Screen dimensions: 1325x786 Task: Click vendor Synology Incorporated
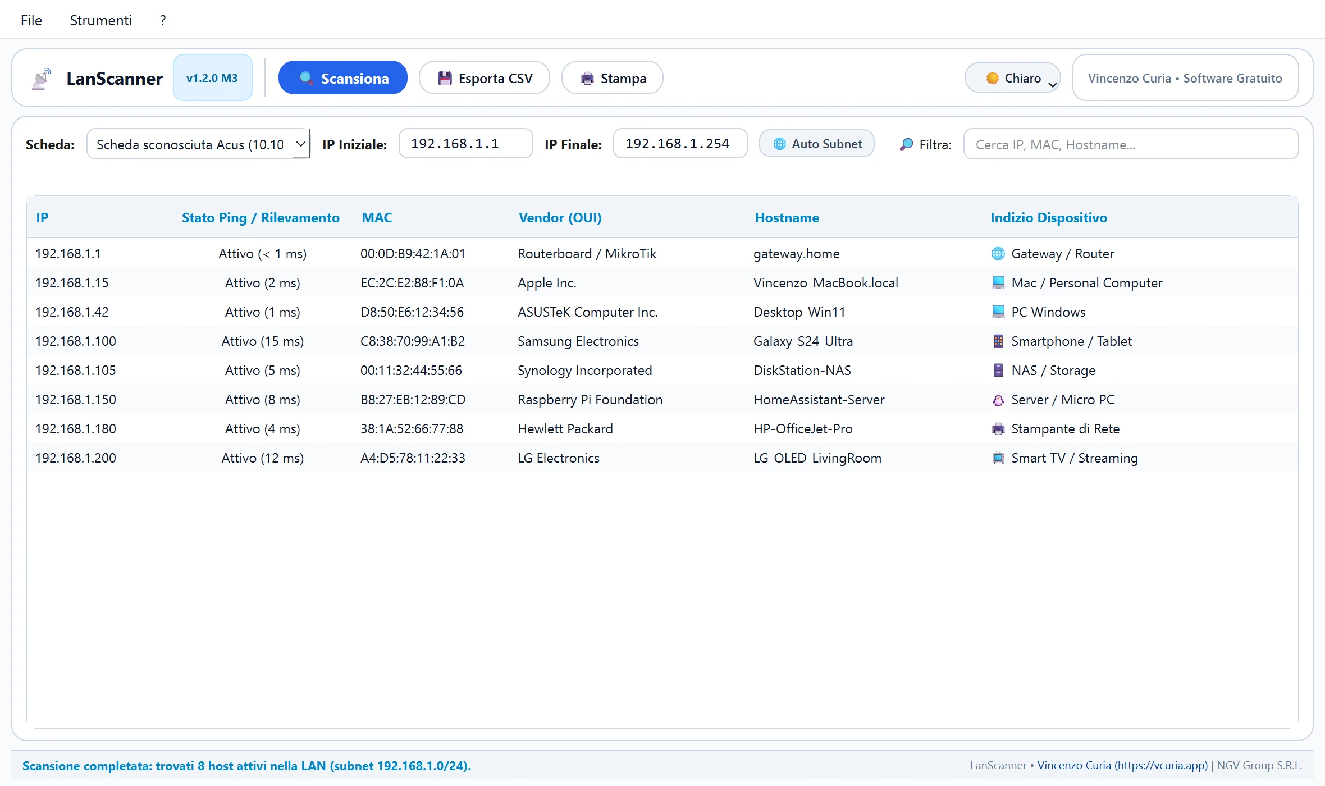click(584, 371)
